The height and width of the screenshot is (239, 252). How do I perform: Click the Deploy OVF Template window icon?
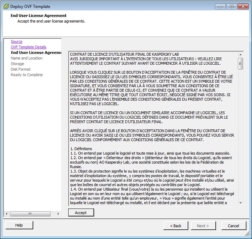pyautogui.click(x=6, y=6)
